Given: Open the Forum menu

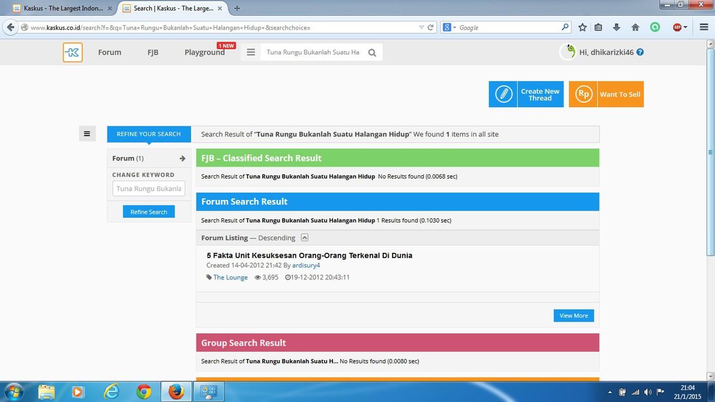Looking at the screenshot, I should click(109, 52).
